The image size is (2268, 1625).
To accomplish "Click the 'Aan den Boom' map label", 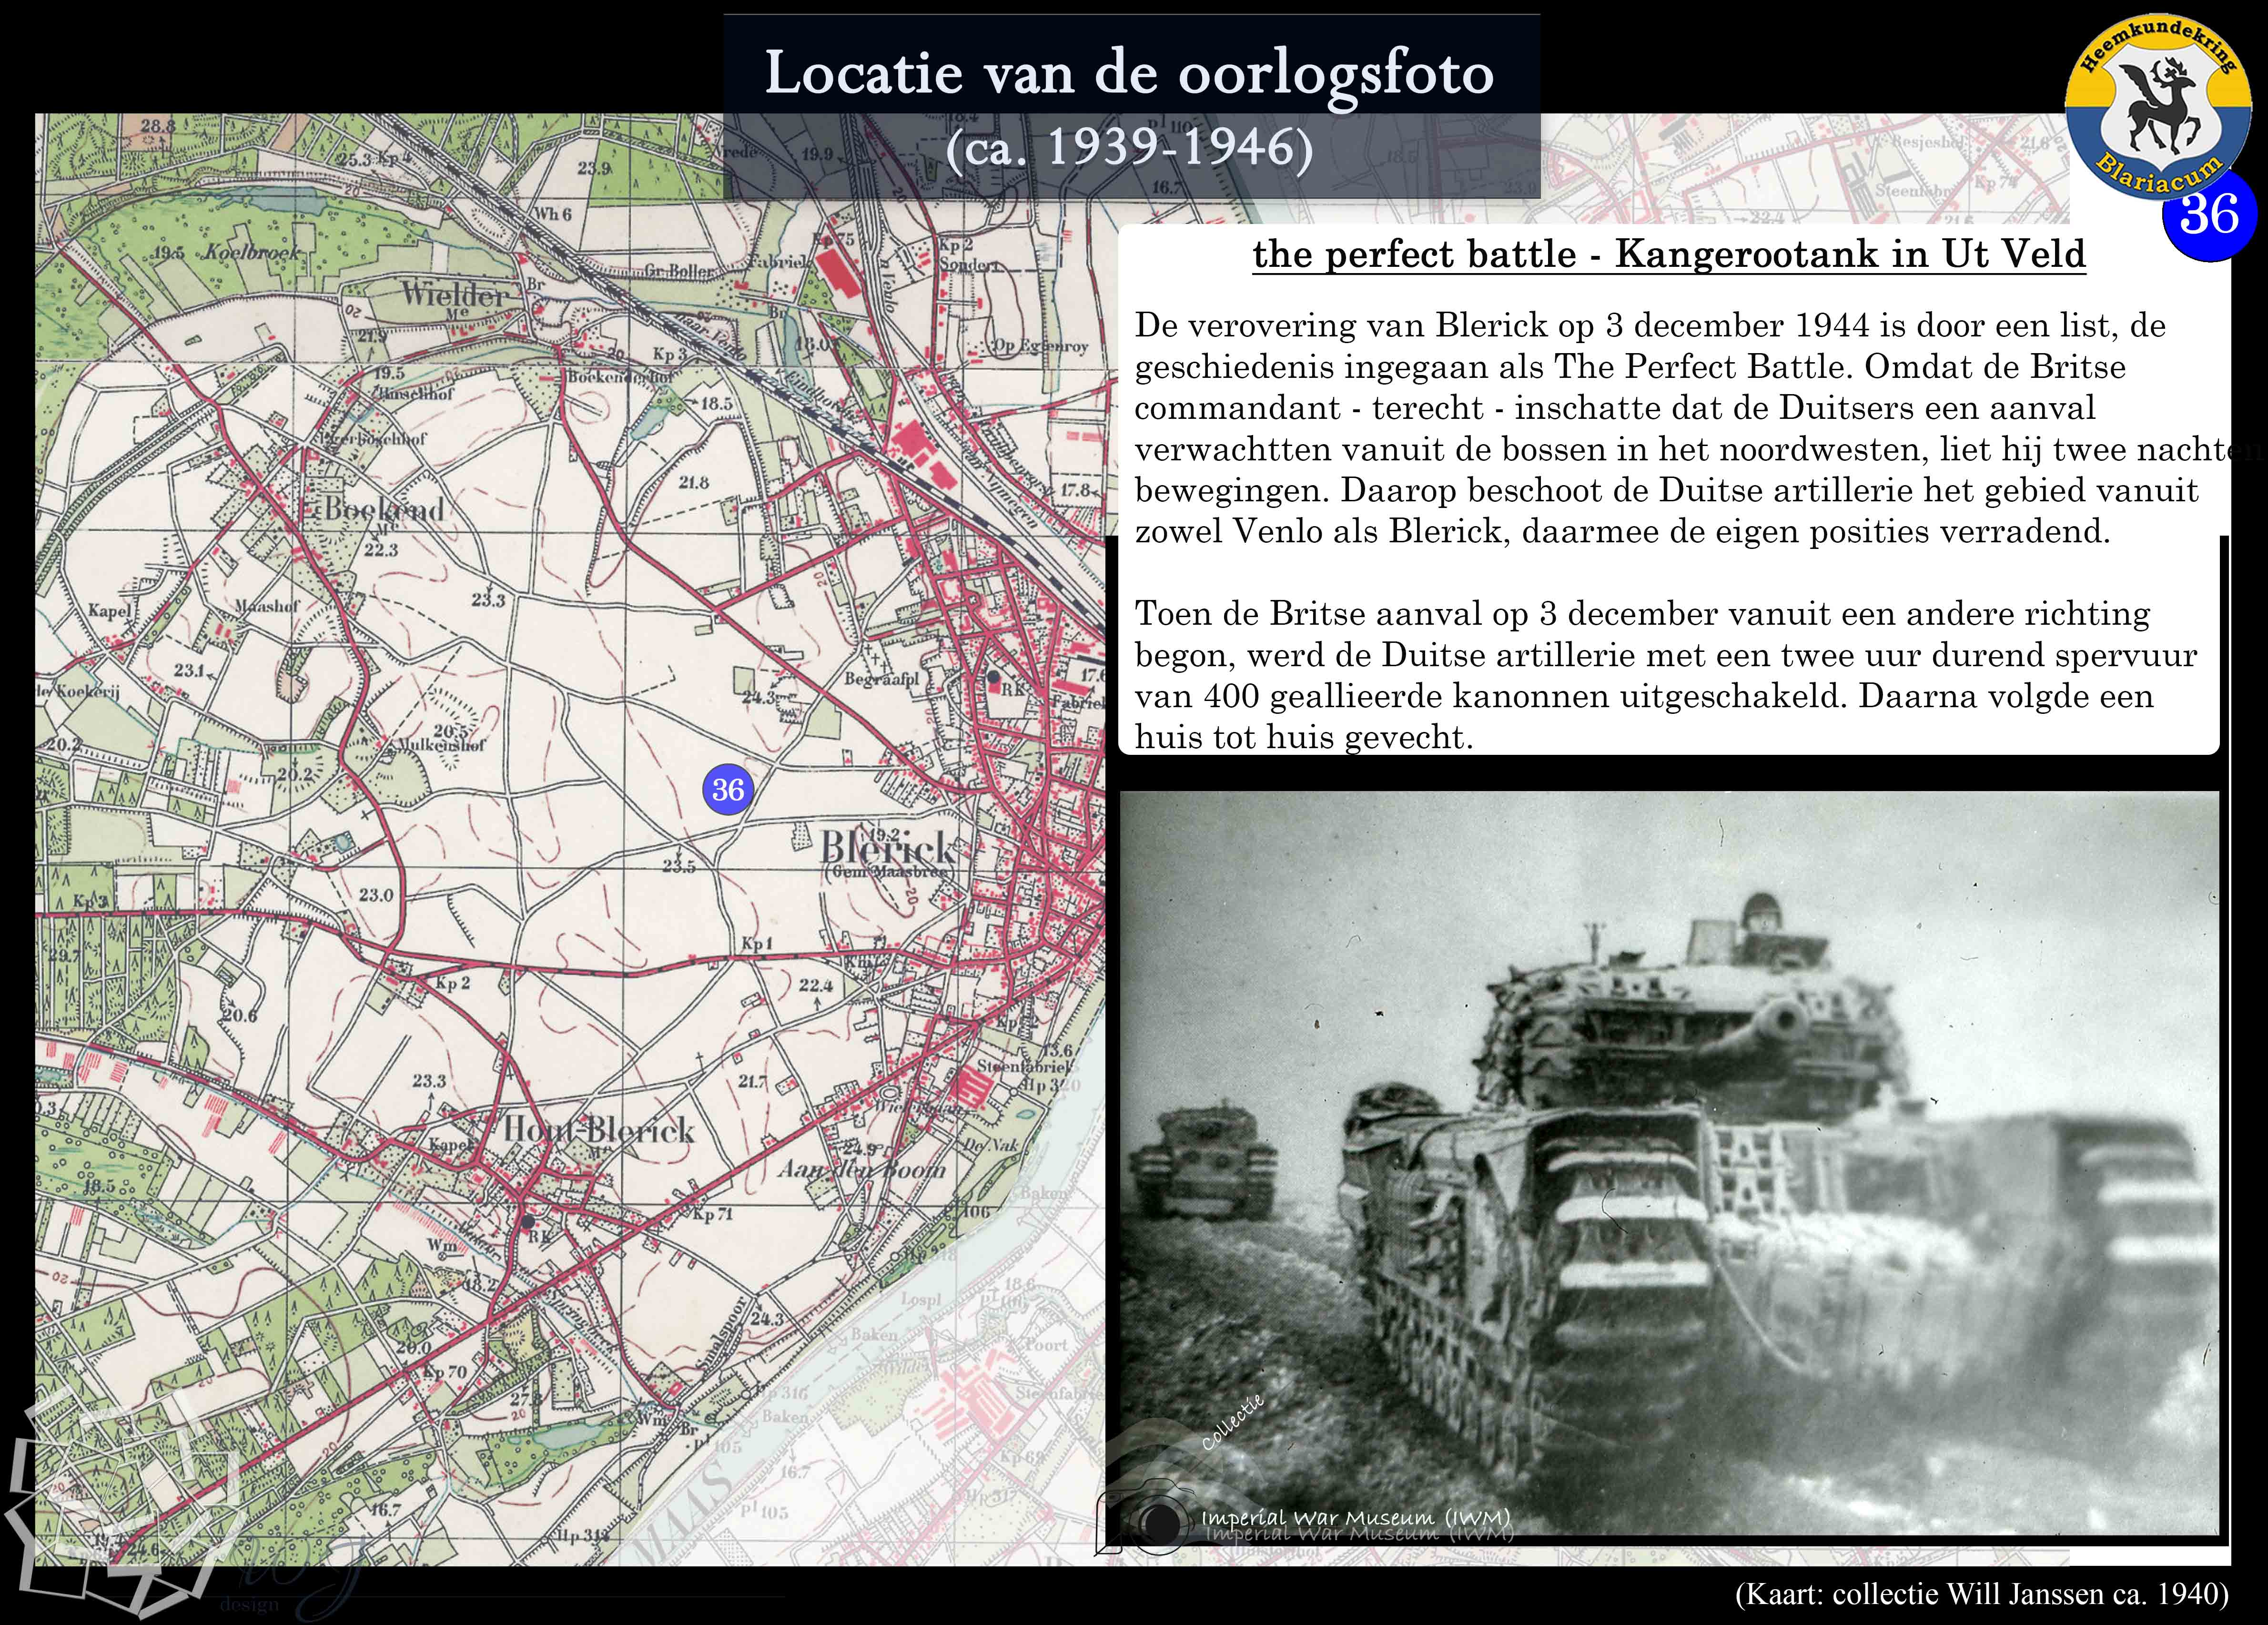I will click(861, 1169).
